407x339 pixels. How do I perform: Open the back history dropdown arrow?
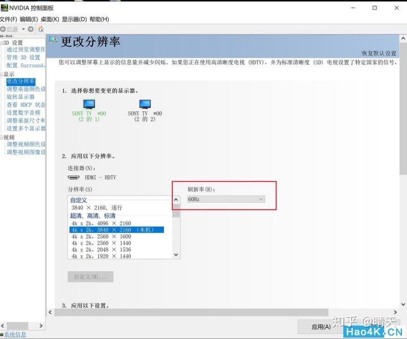(23, 29)
